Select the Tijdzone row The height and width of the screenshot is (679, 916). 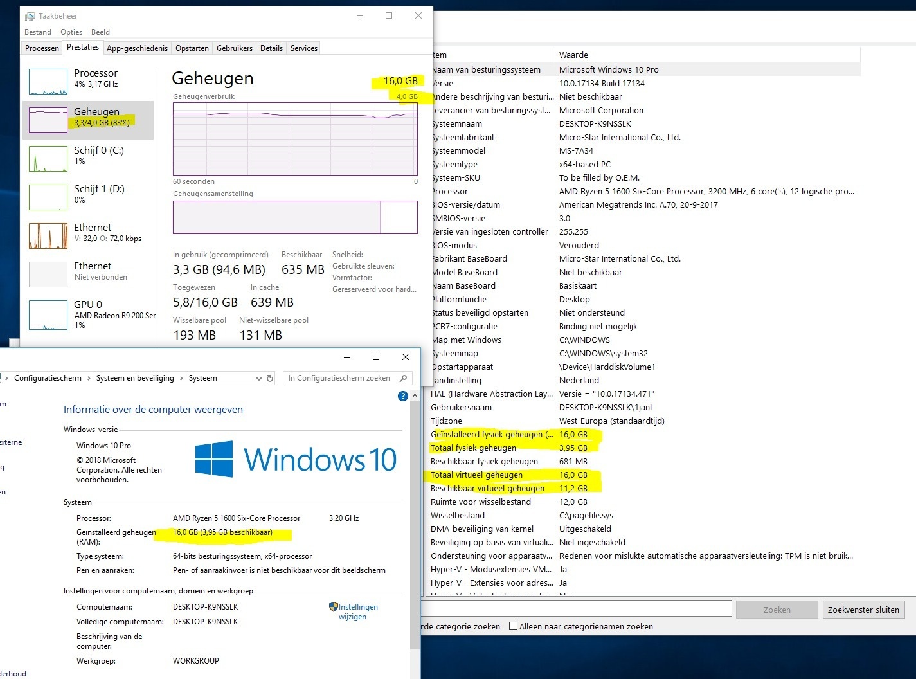click(645, 421)
